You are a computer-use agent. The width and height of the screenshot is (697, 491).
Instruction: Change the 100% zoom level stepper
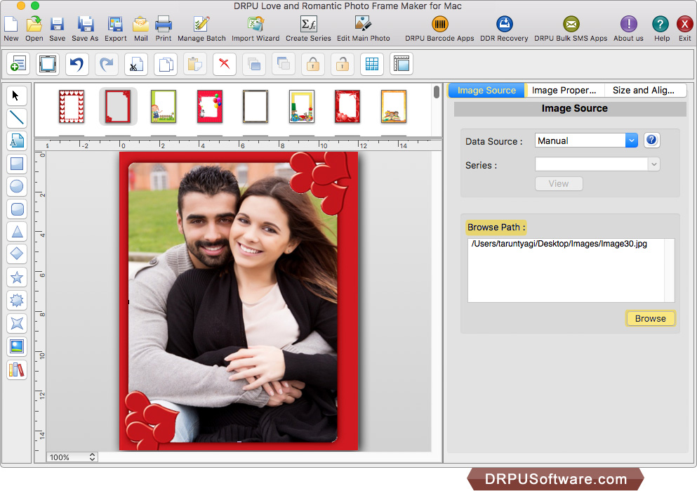(x=92, y=457)
